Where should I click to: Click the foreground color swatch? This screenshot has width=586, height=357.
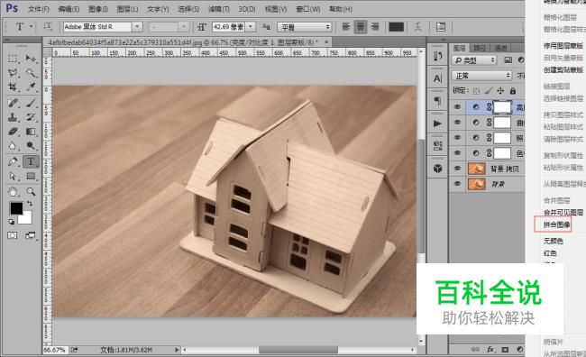point(15,208)
